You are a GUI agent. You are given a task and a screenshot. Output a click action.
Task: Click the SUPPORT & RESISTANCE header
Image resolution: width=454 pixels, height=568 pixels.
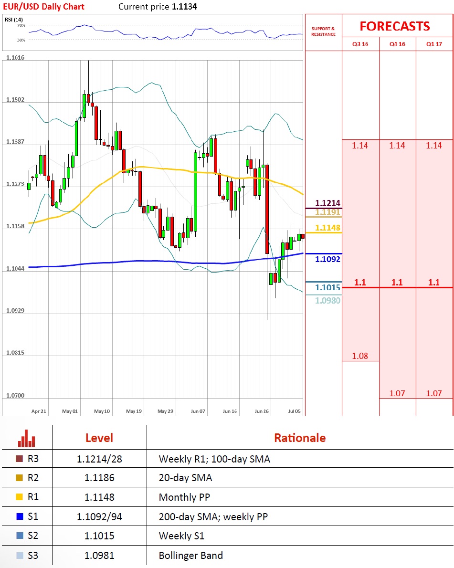click(x=323, y=32)
